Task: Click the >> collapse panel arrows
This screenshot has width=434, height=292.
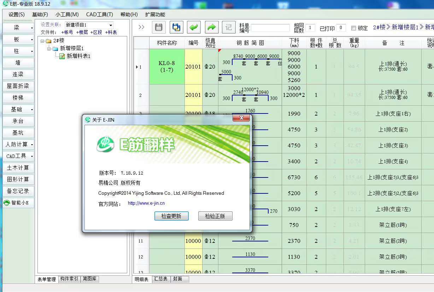Action: tap(141, 27)
